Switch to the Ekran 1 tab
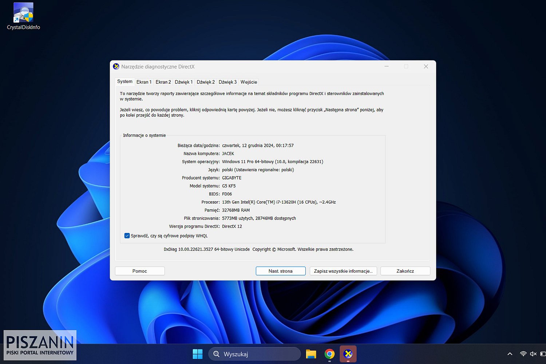Viewport: 546px width, 364px height. tap(144, 82)
